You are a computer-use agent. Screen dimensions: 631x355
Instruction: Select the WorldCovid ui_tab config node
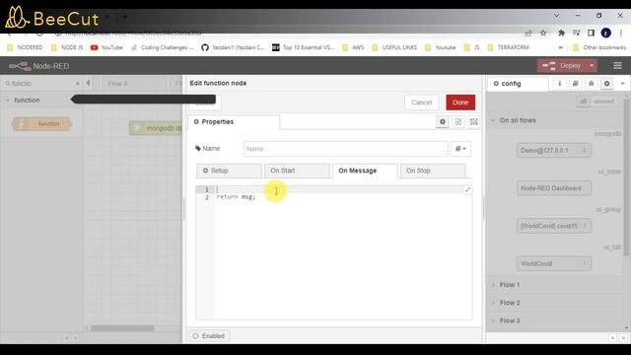tap(554, 263)
